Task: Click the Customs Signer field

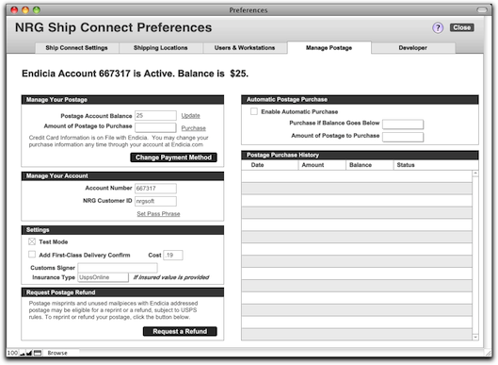Action: [118, 268]
